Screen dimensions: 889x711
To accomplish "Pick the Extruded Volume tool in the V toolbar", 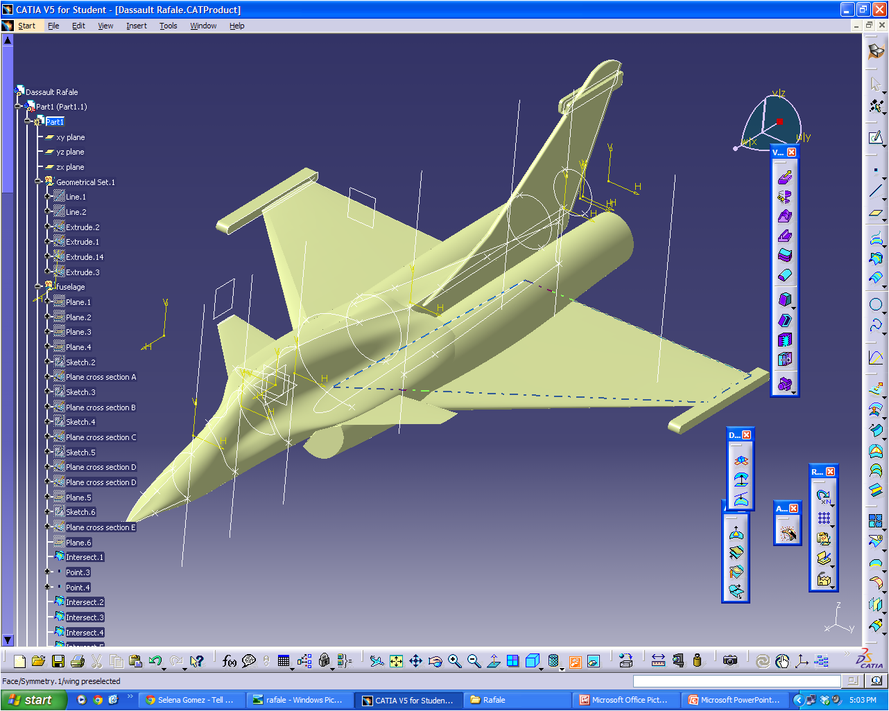I will click(786, 177).
